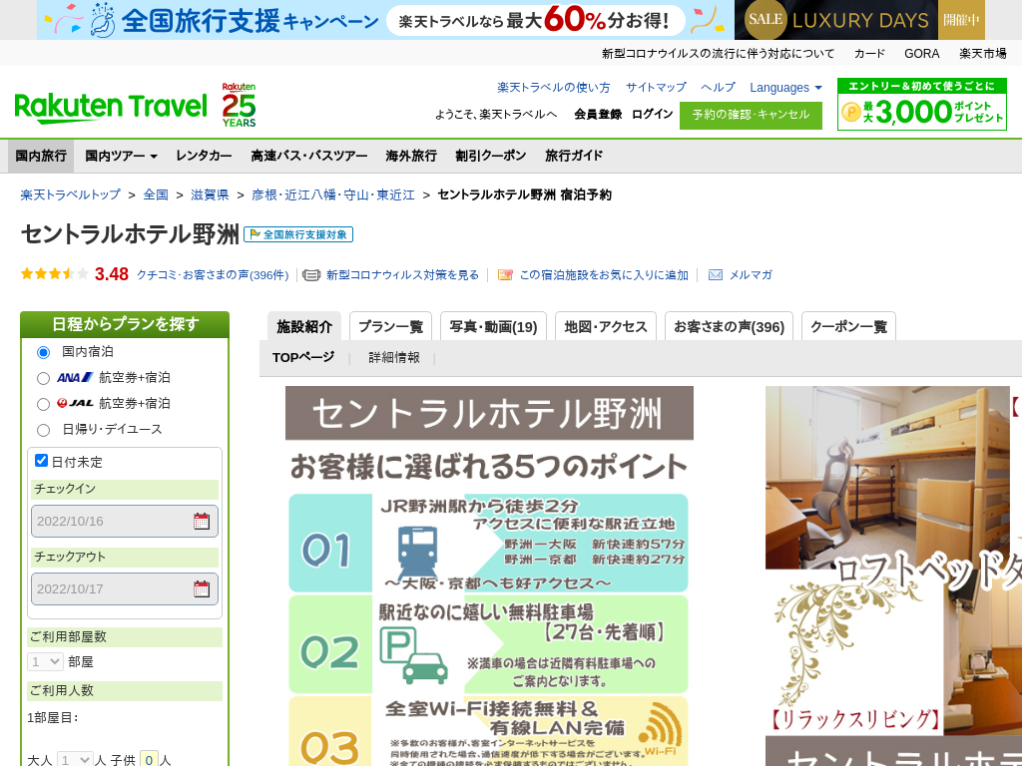Go to 滋賀県 breadcrumb link
Screen dimensions: 1022x766
(210, 194)
